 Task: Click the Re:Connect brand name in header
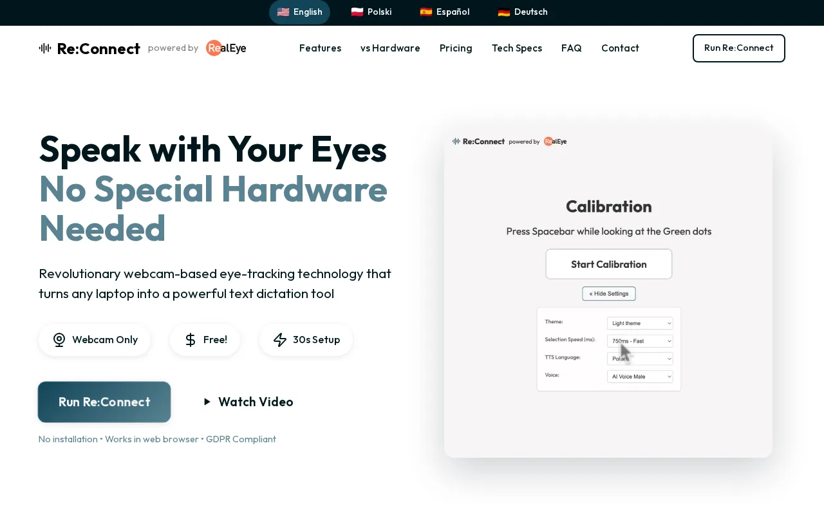click(x=98, y=48)
